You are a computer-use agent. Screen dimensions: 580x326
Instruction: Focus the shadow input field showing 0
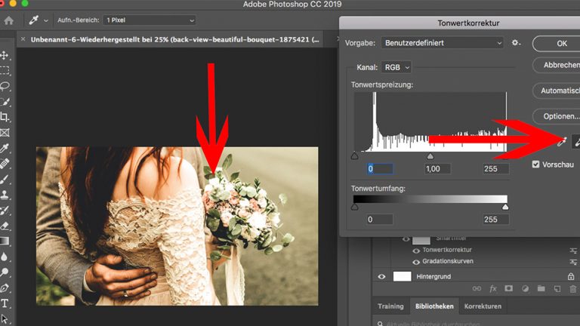pos(380,169)
